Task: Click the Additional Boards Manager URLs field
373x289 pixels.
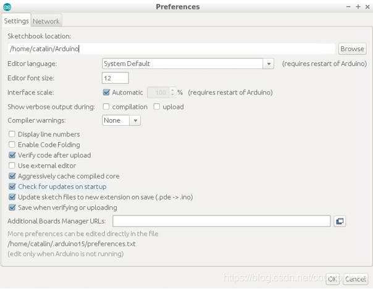Action: [222, 221]
